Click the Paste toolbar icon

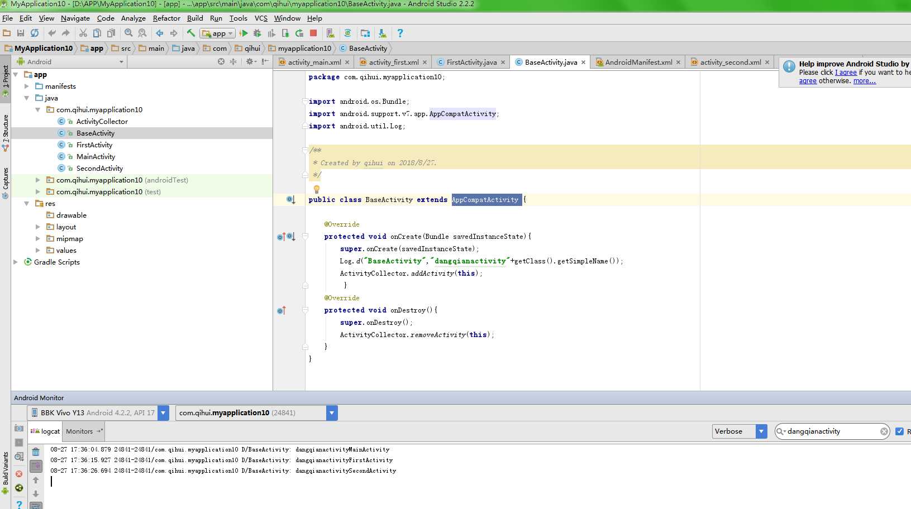[111, 33]
